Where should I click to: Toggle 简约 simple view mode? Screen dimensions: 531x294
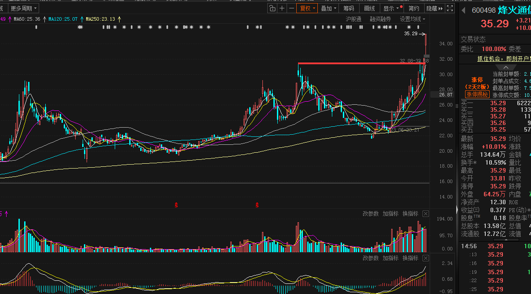[414, 8]
